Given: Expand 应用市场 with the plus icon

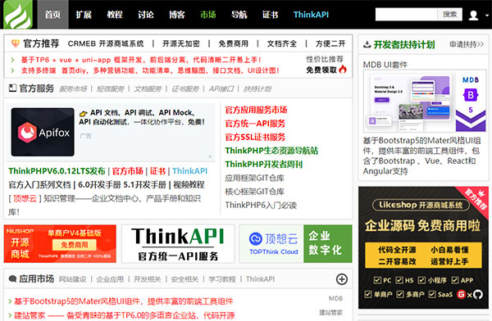Looking at the screenshot, I should coord(342,279).
